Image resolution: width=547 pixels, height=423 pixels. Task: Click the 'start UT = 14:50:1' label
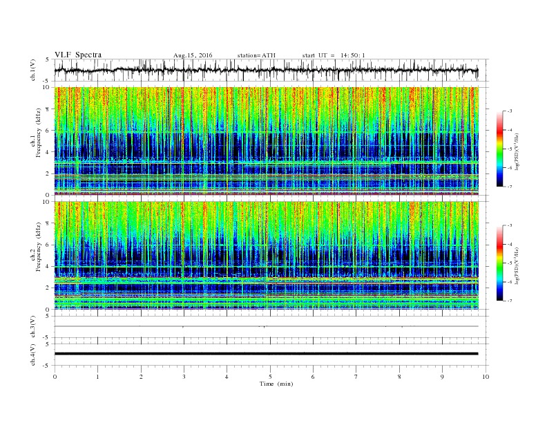(x=334, y=55)
